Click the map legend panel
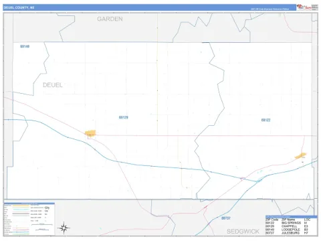This screenshot has height=241, width=321. coord(29,219)
